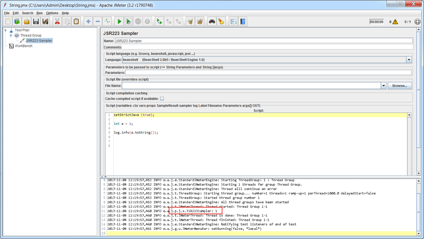Click into the Parameters input field

(268, 73)
